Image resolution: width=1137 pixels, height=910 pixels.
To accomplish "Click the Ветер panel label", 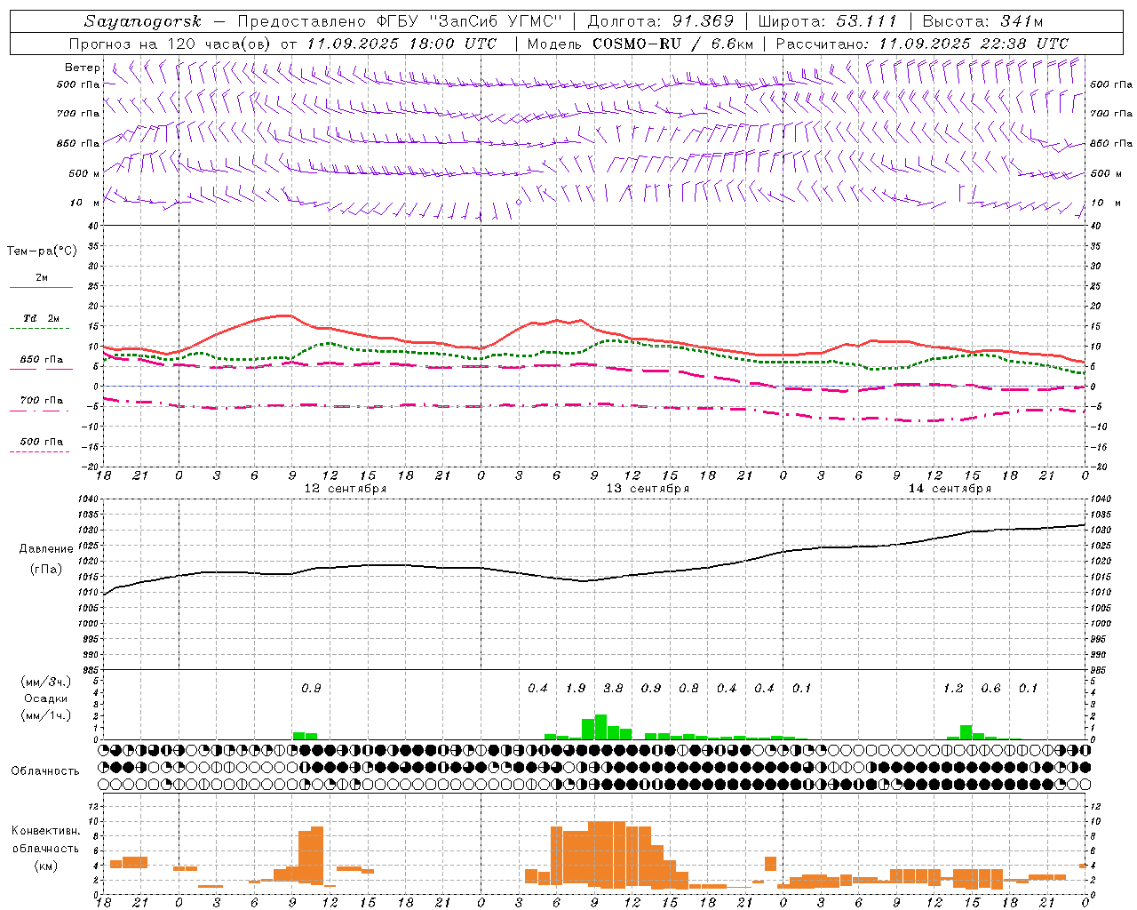I will point(83,68).
